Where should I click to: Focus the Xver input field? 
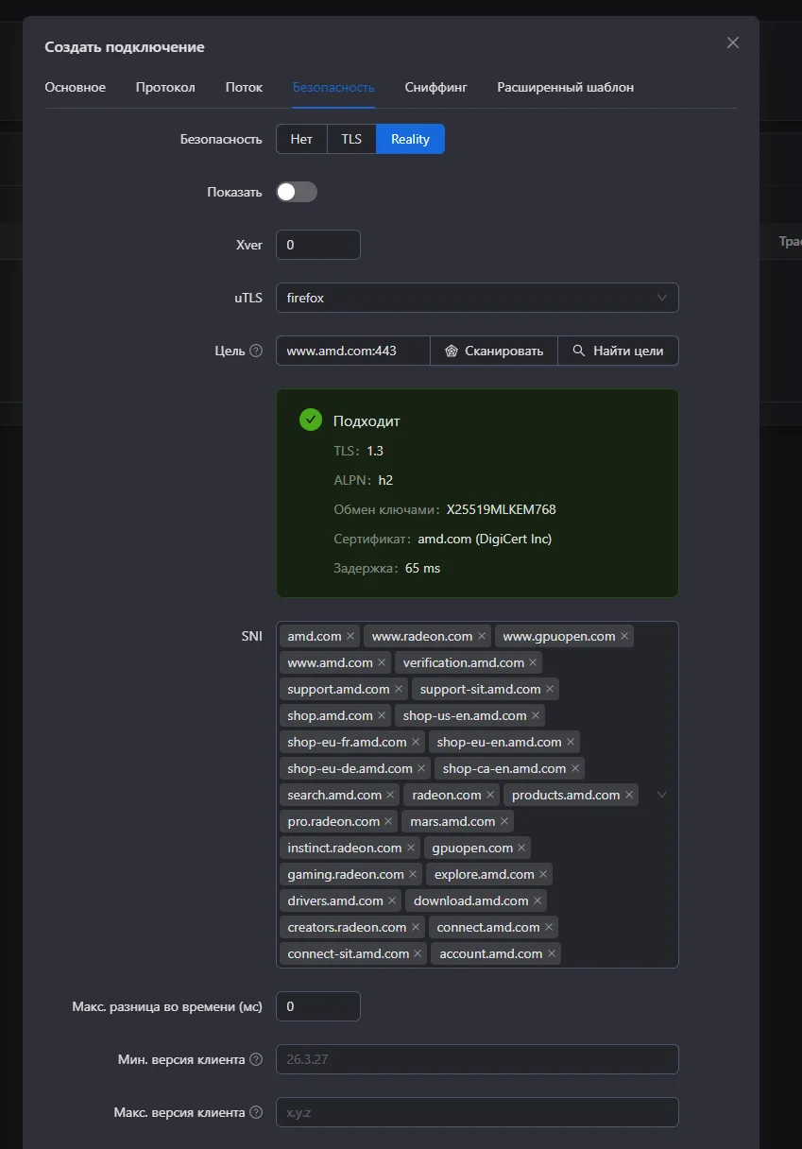tap(318, 245)
